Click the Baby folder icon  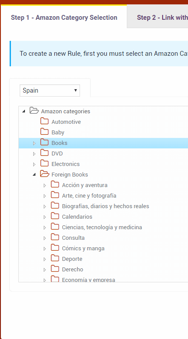(x=44, y=132)
